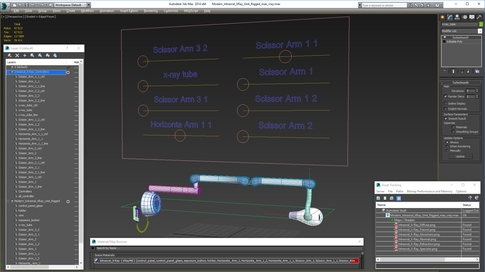Select Intraoral_X-Ray VRayMtl material entry
Viewport: 485px width, 272px height.
point(226,261)
